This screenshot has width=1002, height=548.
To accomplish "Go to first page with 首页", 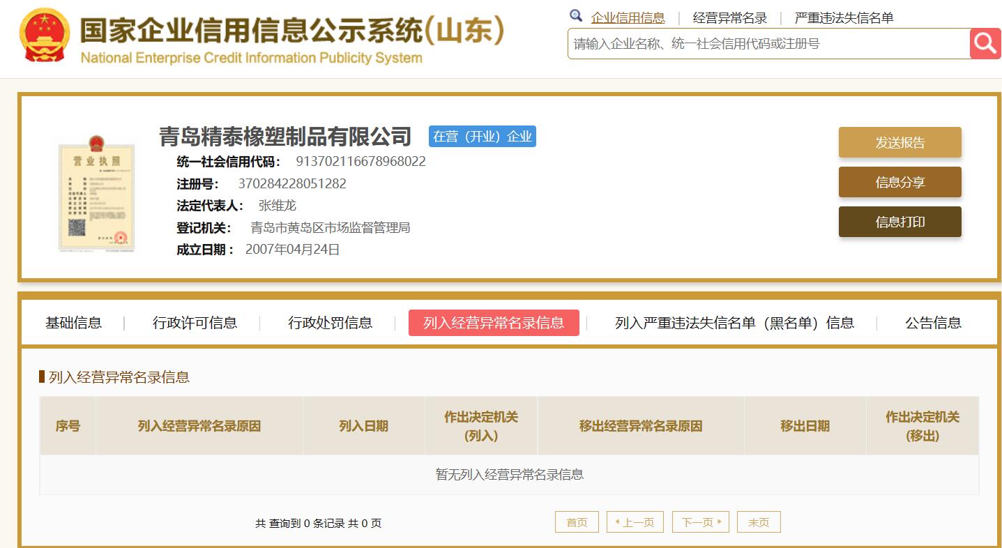I will click(577, 522).
